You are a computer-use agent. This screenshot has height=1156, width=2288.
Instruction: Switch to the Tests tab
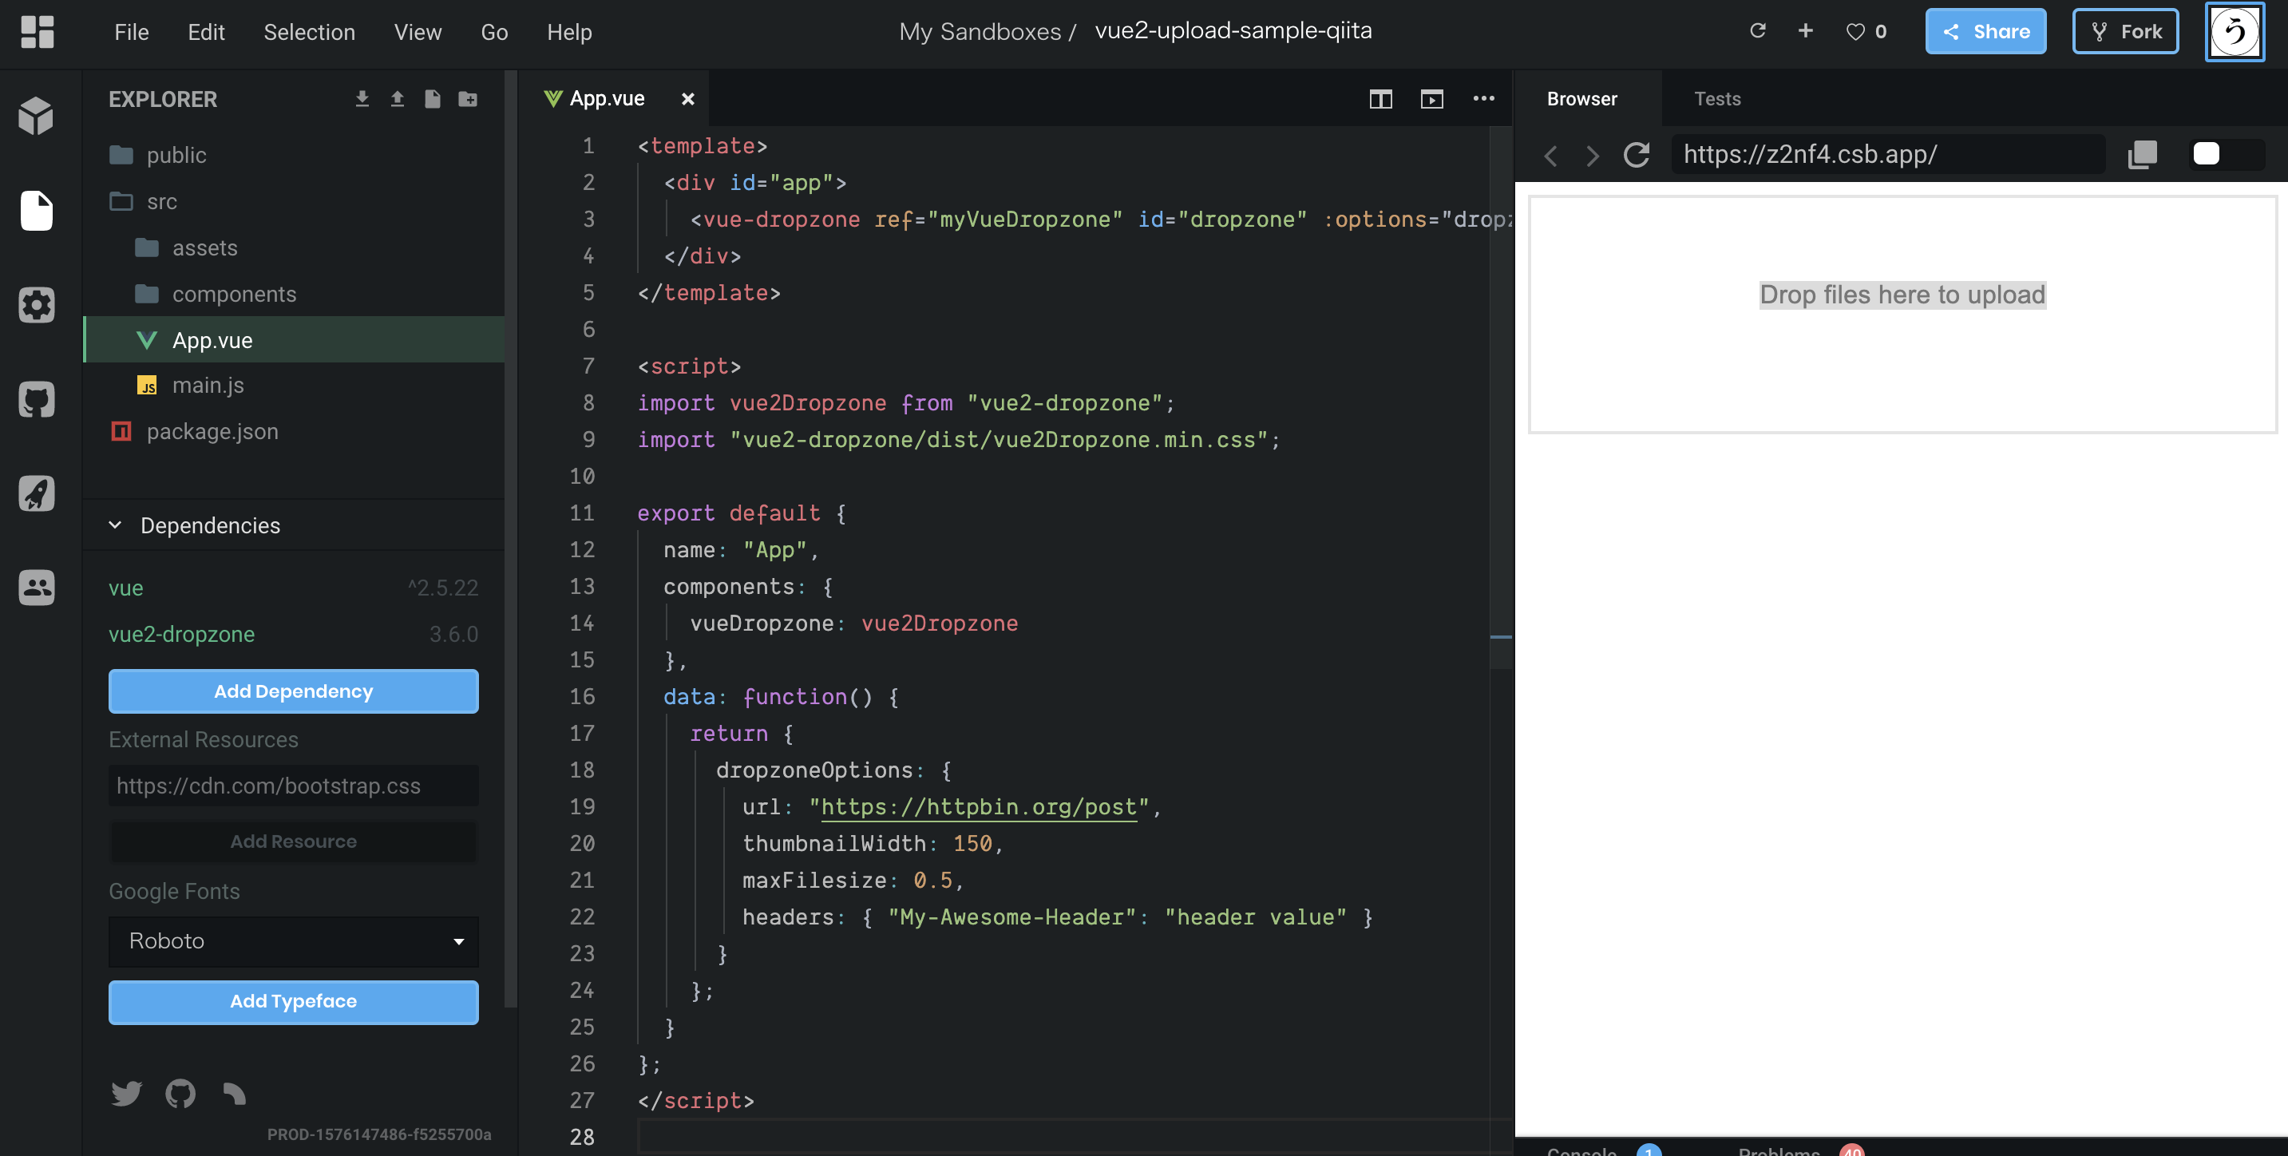click(x=1717, y=99)
